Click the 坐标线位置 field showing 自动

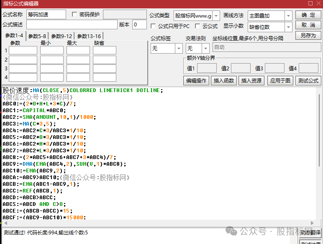pyautogui.click(x=267, y=47)
